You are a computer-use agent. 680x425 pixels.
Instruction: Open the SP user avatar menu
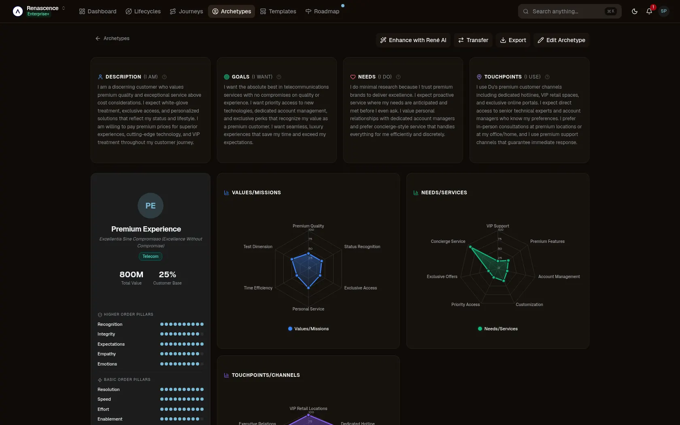[664, 11]
